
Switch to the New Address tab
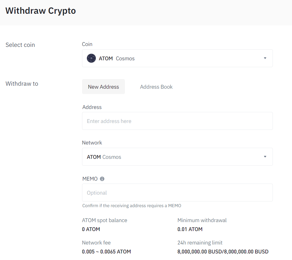pos(103,87)
